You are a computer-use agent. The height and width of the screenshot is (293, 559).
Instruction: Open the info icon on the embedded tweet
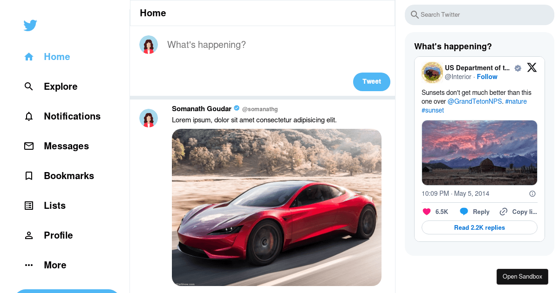point(532,193)
